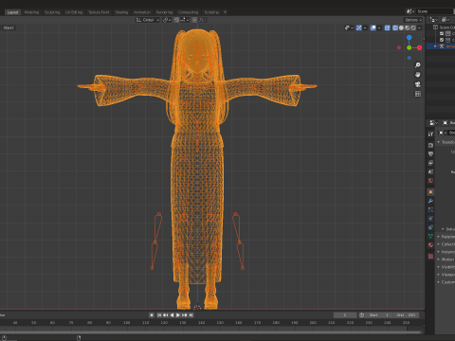
Task: Click the red X axis on gizmo
Action: pos(419,47)
